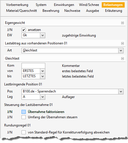Image resolution: width=128 pixels, height=143 pixels.
Task: Open the Material/Querschnitt tab
Action: point(22,11)
